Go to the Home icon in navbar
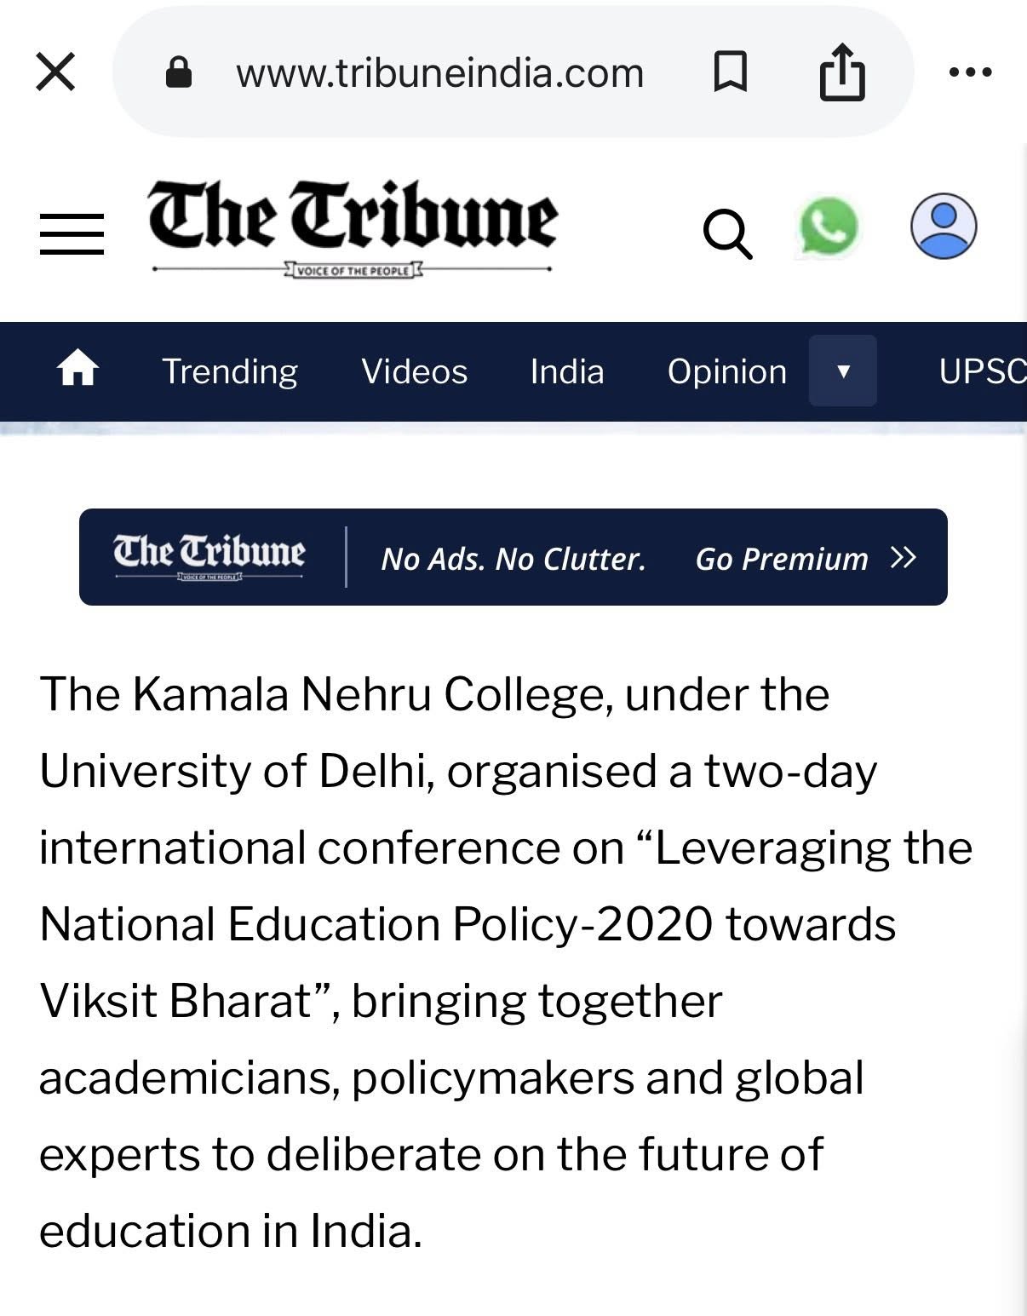 point(77,371)
